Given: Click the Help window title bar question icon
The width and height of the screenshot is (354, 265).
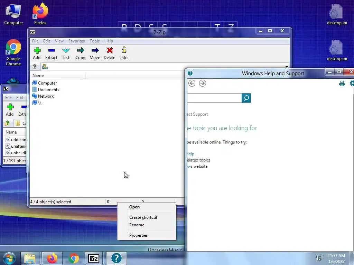Looking at the screenshot, I should click(x=190, y=73).
